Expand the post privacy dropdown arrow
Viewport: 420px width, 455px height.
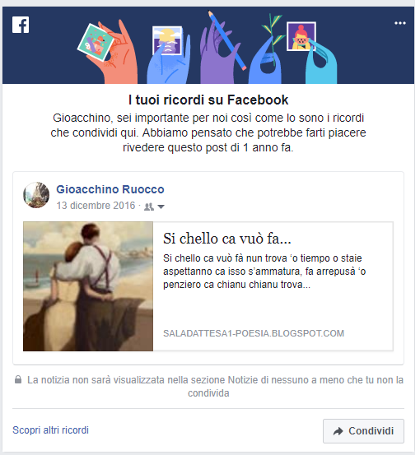tap(161, 207)
